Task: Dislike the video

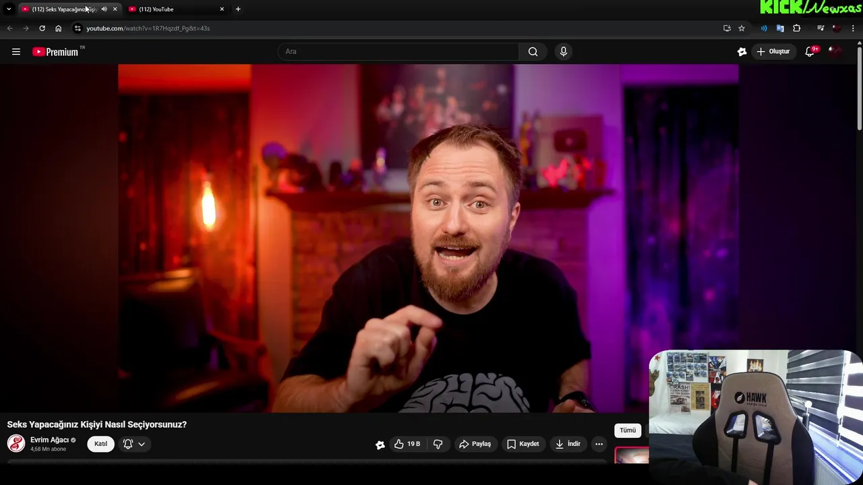Action: (438, 444)
